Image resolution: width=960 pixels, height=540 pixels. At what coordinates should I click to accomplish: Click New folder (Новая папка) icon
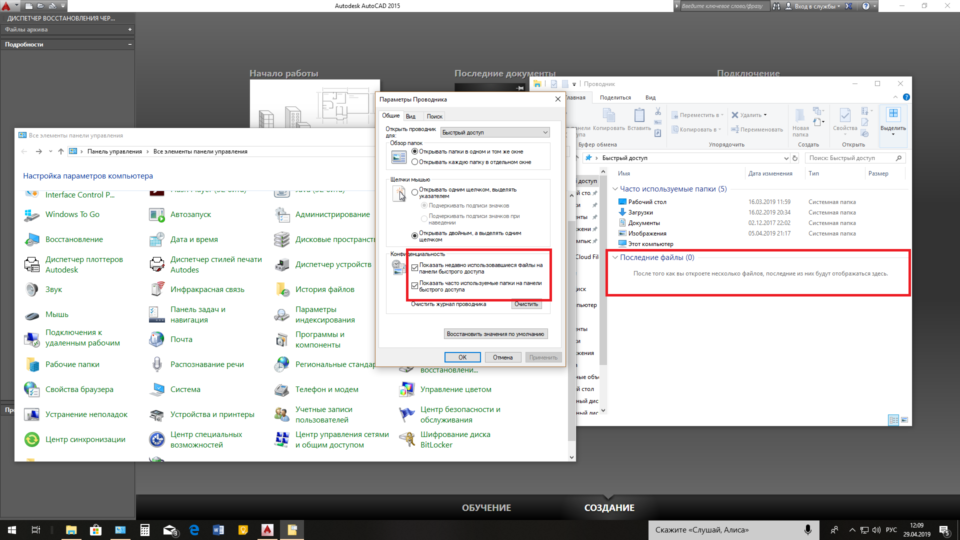click(800, 115)
